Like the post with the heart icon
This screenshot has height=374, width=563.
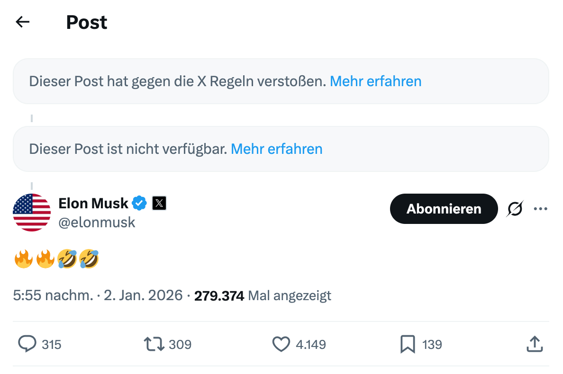click(281, 344)
